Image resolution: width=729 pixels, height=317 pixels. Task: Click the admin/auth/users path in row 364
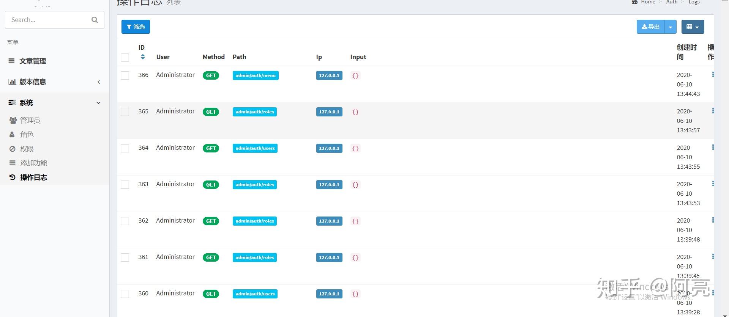255,148
